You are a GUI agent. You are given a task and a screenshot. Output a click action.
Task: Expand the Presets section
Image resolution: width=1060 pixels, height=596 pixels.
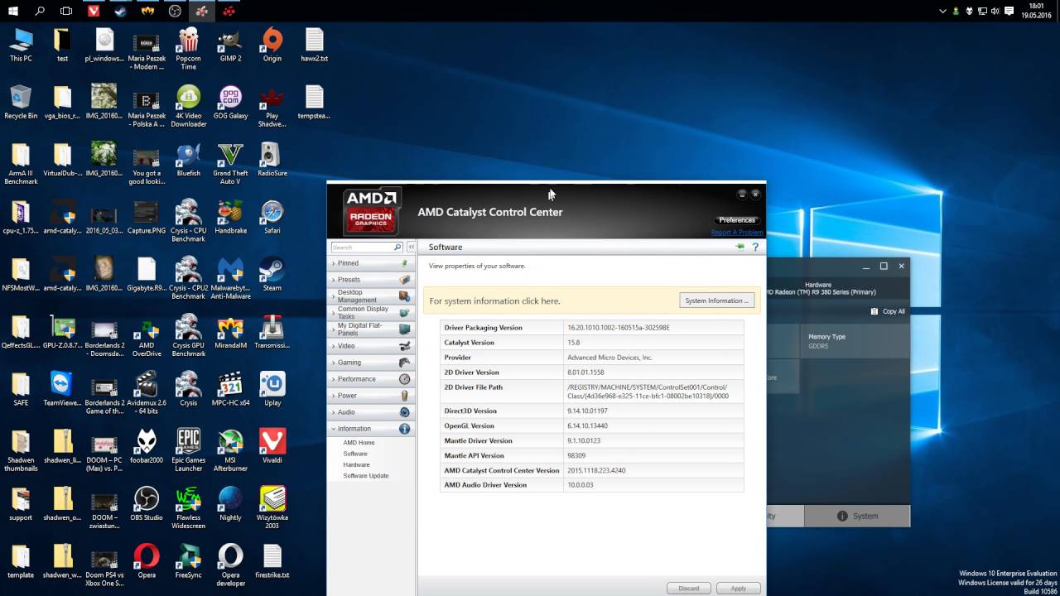click(371, 280)
